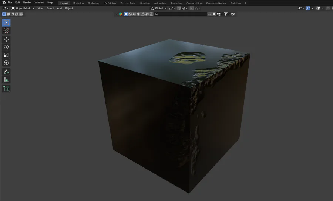Open the pivot point dropdown
Screen dimensions: 333x201
172,8
